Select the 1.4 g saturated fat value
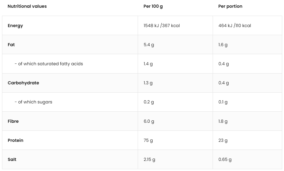Screen dimensions: 284x171 148,64
